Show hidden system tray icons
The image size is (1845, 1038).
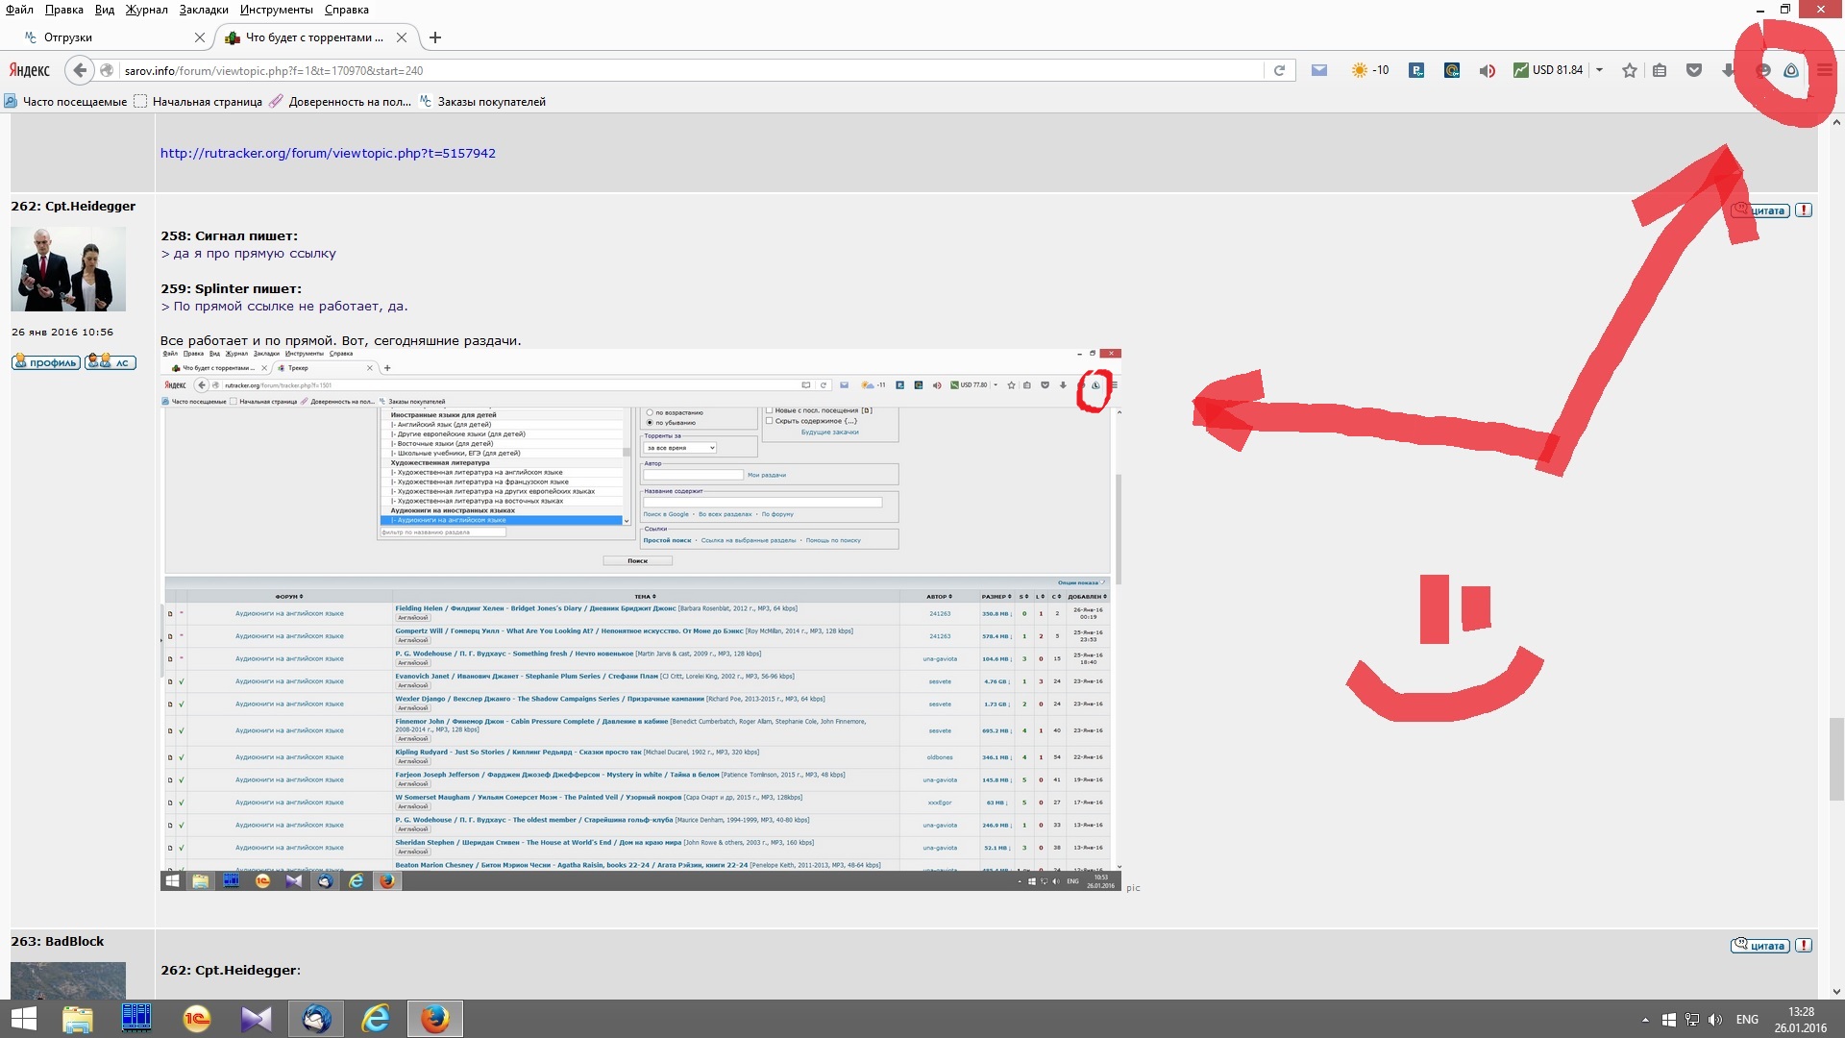click(x=1645, y=1020)
